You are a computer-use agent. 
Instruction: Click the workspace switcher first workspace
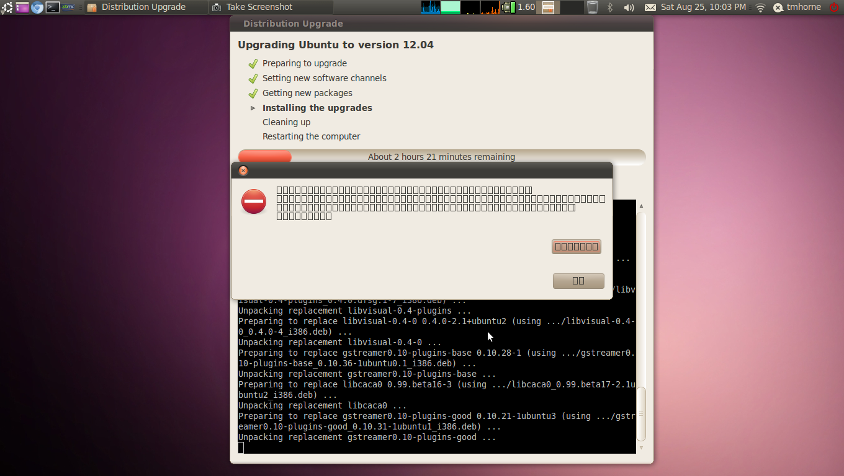click(x=548, y=7)
